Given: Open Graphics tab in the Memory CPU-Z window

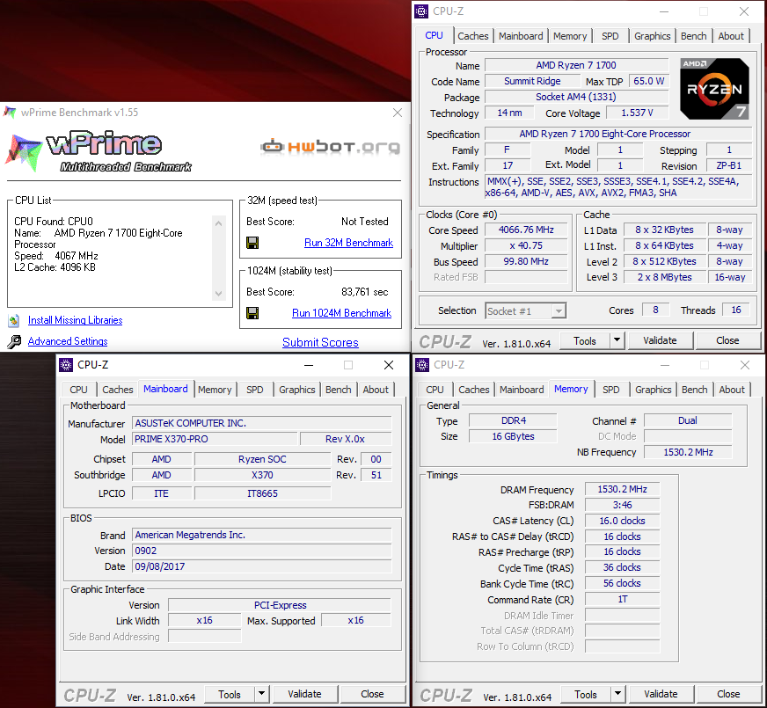Looking at the screenshot, I should pyautogui.click(x=653, y=390).
